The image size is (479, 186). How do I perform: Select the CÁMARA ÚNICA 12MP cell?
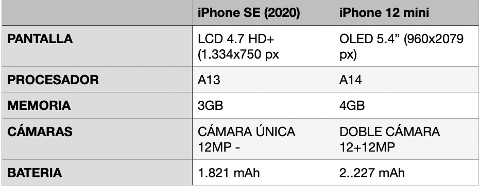(263, 139)
